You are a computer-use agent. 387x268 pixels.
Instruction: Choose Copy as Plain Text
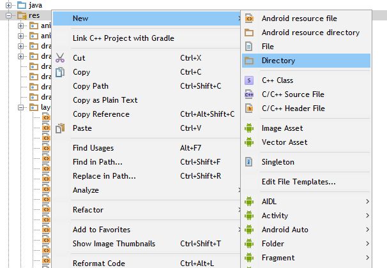pos(147,100)
